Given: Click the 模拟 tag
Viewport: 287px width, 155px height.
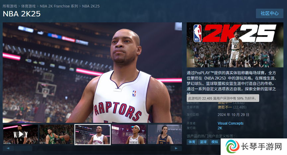Looking at the screenshot, I should click(215, 142).
